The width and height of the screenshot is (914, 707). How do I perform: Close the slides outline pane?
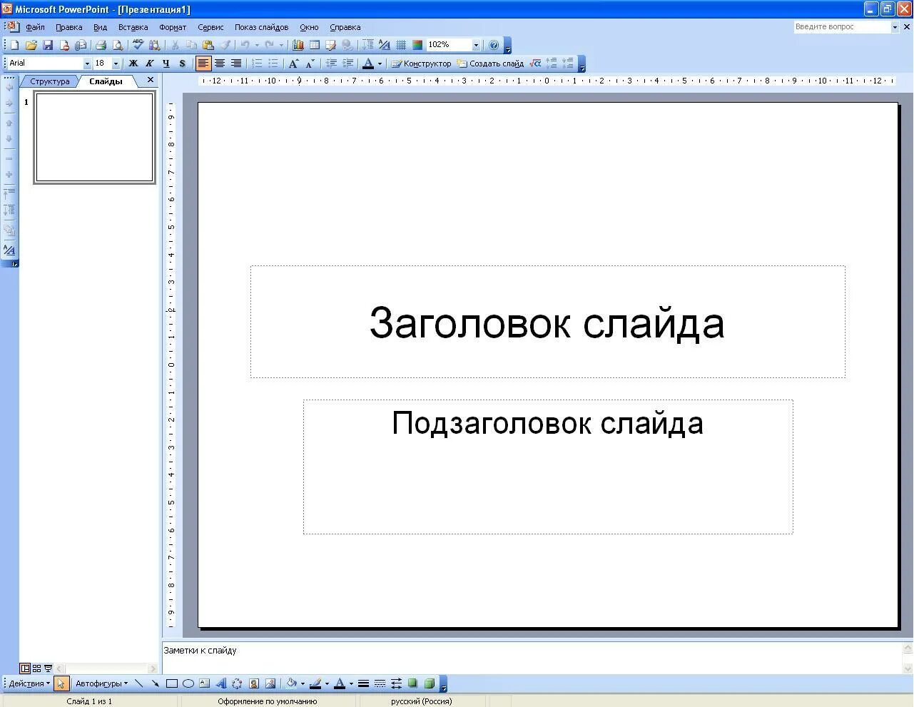pos(150,80)
